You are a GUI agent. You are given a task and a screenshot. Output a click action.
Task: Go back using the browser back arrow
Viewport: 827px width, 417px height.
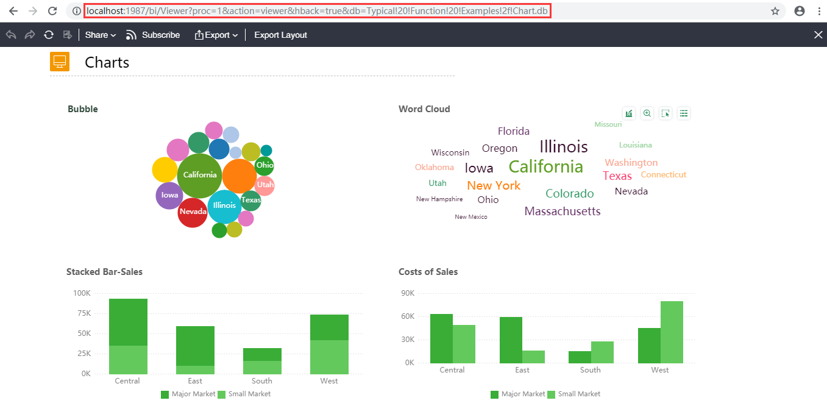coord(13,11)
